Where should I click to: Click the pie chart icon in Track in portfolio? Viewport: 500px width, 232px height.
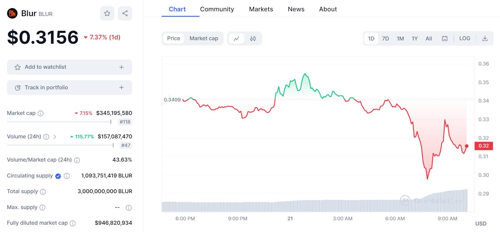(17, 88)
